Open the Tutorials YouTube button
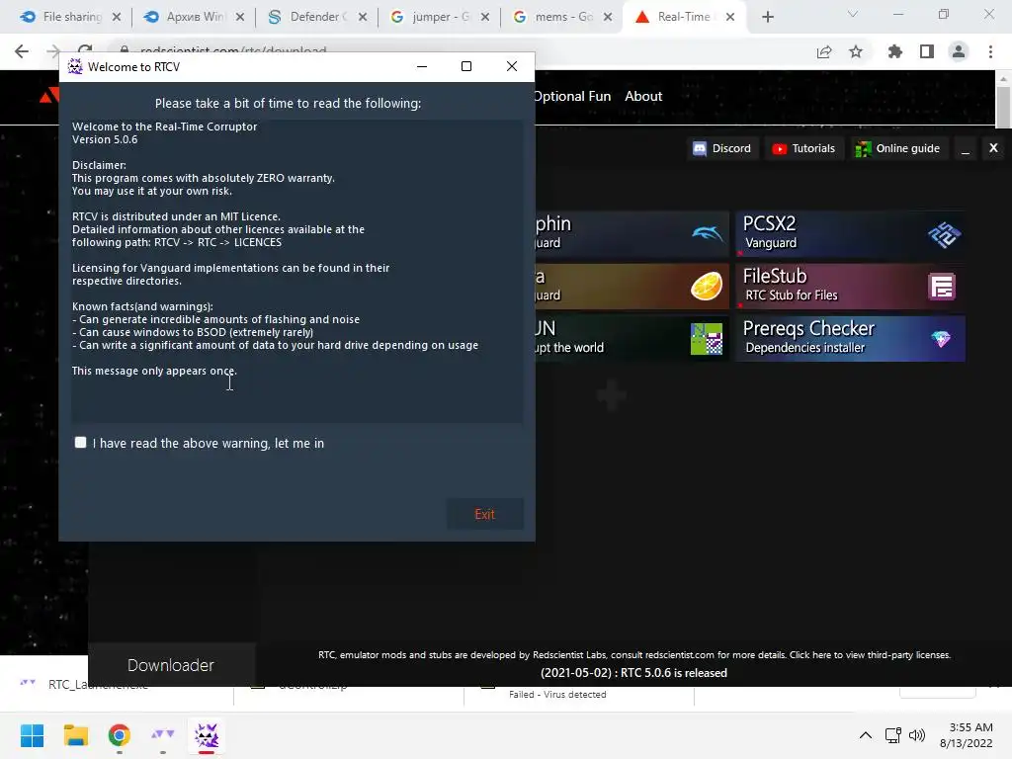 point(803,148)
